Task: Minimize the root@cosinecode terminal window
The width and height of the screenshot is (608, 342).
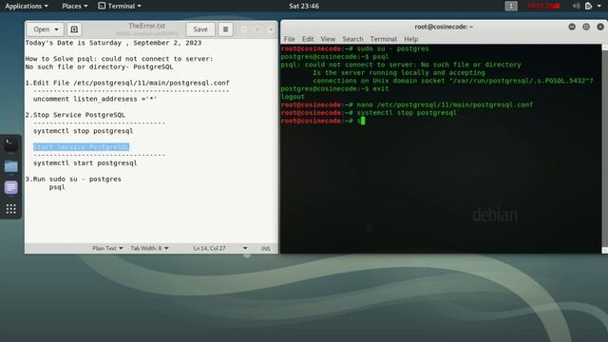Action: pos(572,27)
